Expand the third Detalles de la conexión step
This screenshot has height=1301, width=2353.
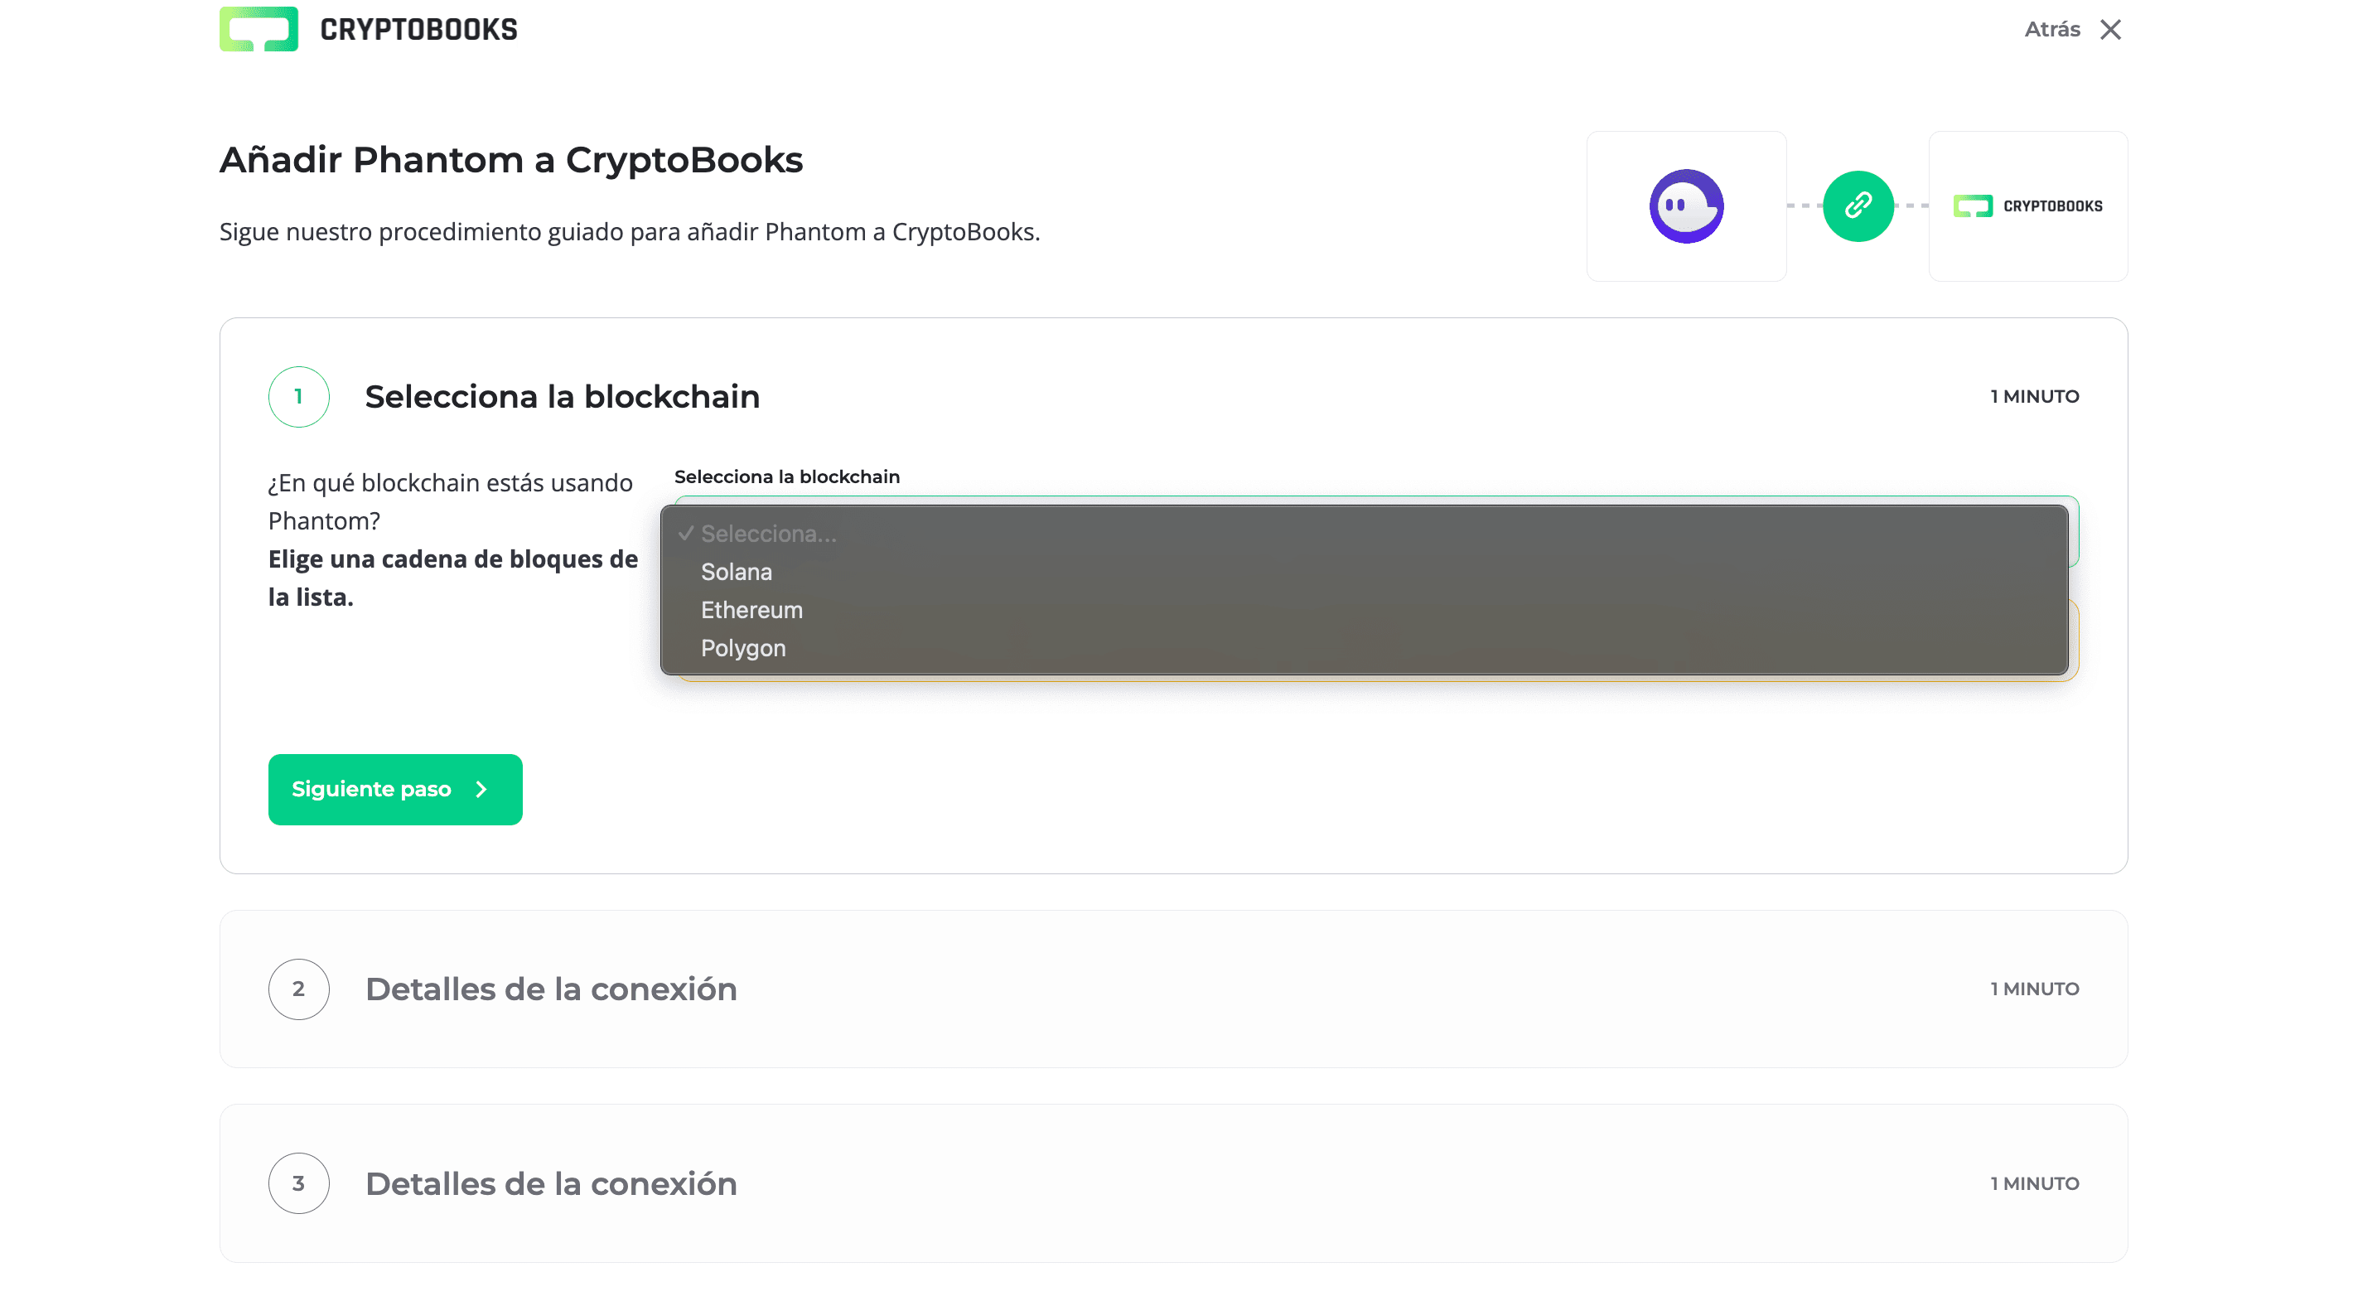click(x=551, y=1183)
